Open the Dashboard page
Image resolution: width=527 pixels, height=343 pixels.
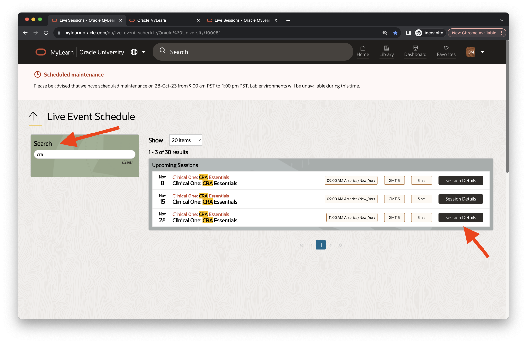415,51
